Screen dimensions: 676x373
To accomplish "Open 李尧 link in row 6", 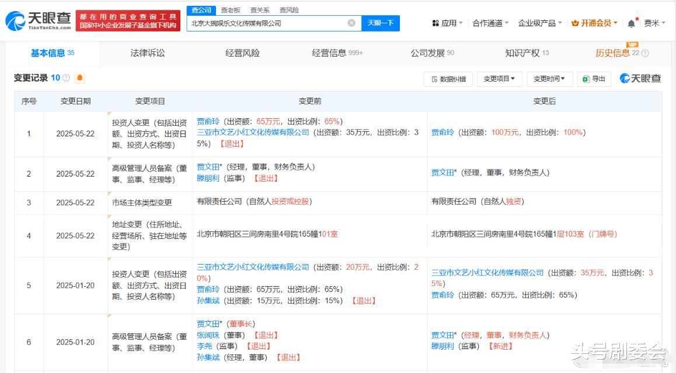I will click(x=204, y=346).
